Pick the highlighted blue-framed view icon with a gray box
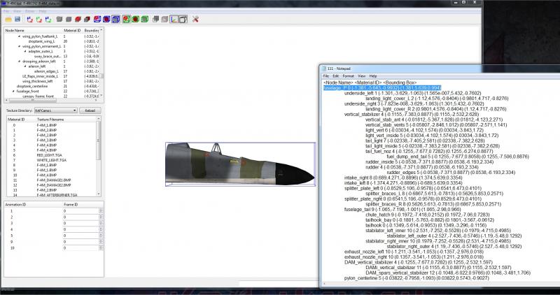The height and width of the screenshot is (295, 560). coord(115,20)
